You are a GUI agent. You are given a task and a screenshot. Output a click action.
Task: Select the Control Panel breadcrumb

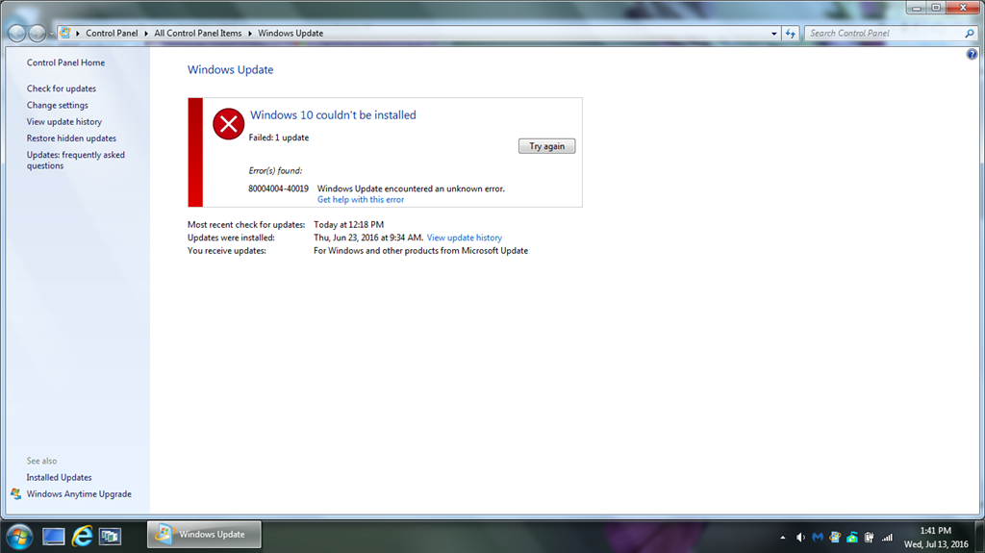tap(112, 34)
